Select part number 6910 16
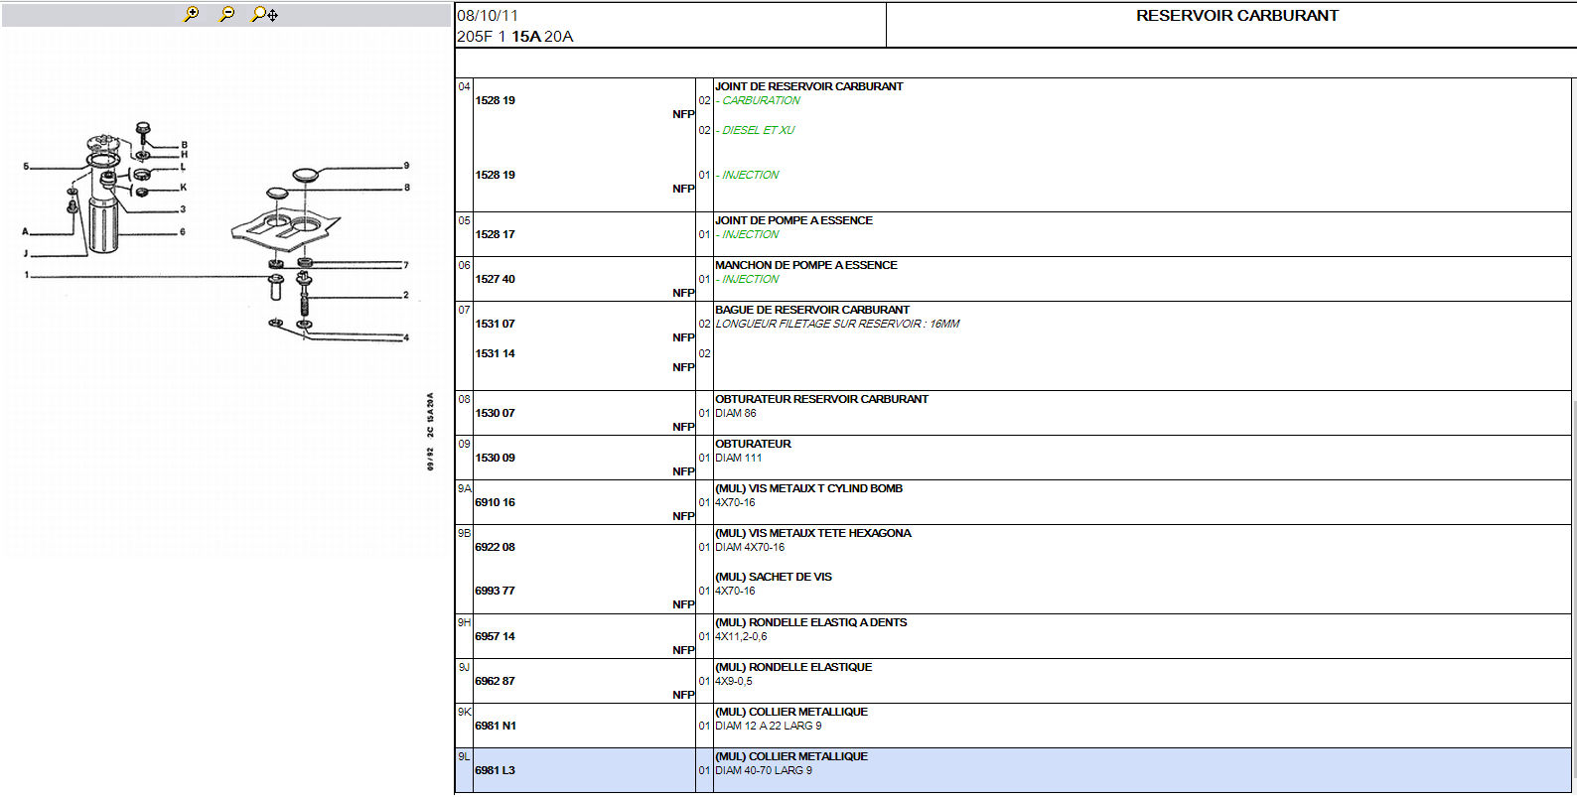1577x797 pixels. (x=495, y=503)
